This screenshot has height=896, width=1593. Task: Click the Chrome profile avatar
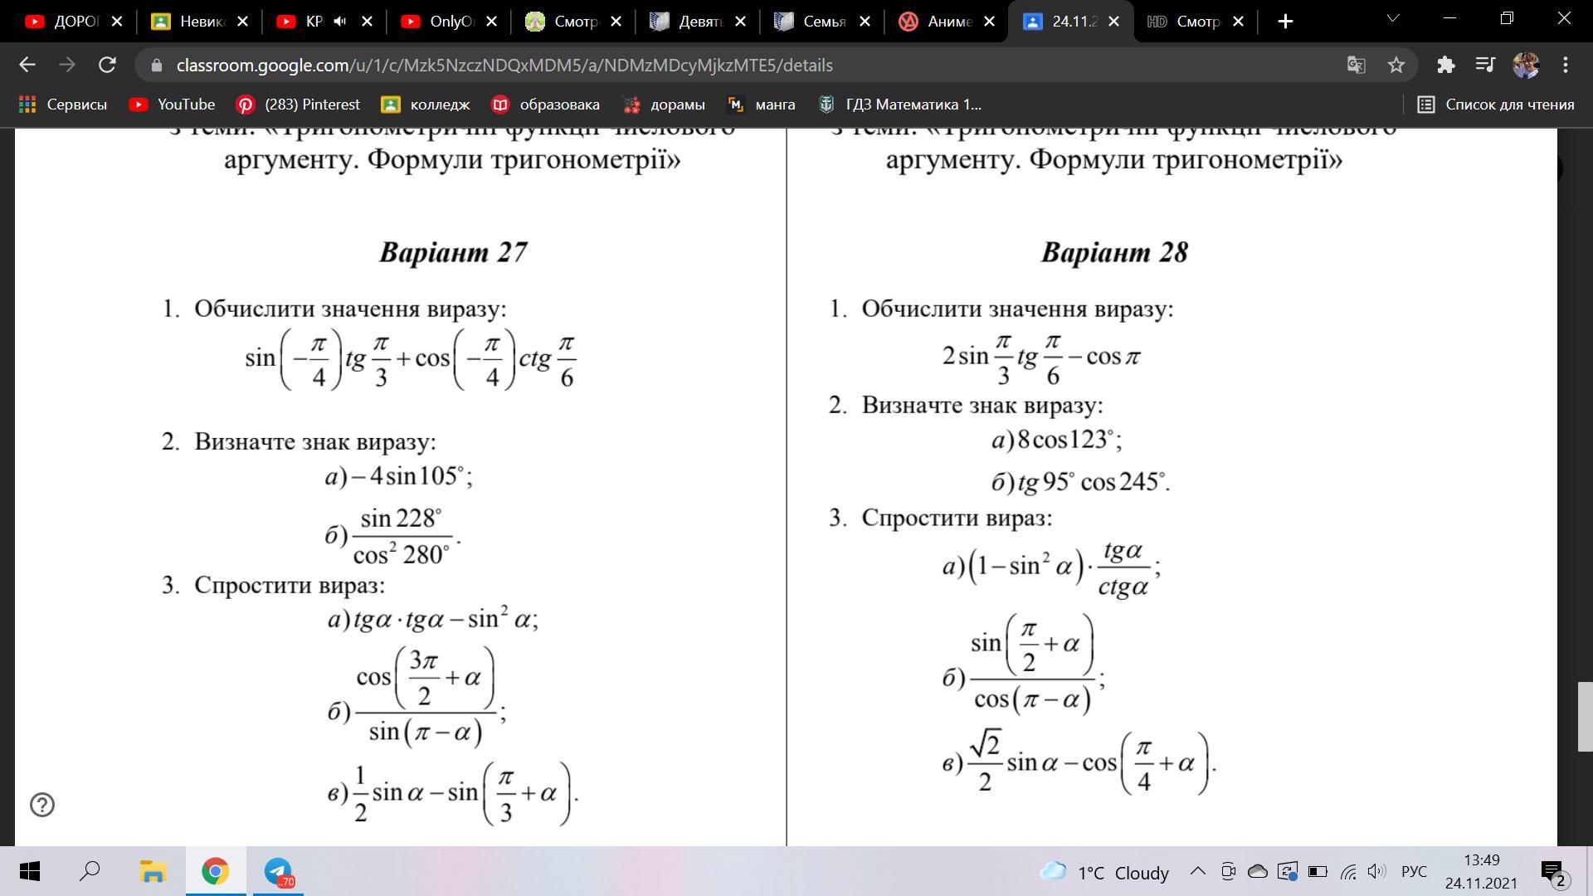(x=1525, y=65)
